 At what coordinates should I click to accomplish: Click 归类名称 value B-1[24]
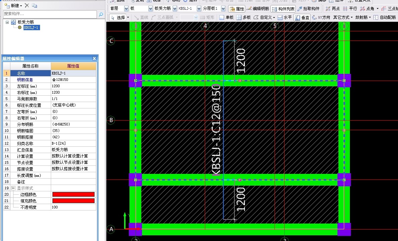coord(74,143)
